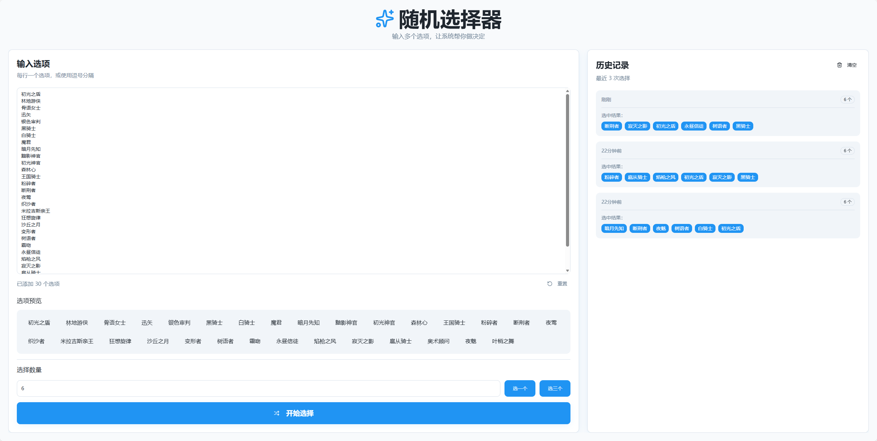Click the 永昼信徒 tag in latest result
877x441 pixels.
tap(693, 126)
